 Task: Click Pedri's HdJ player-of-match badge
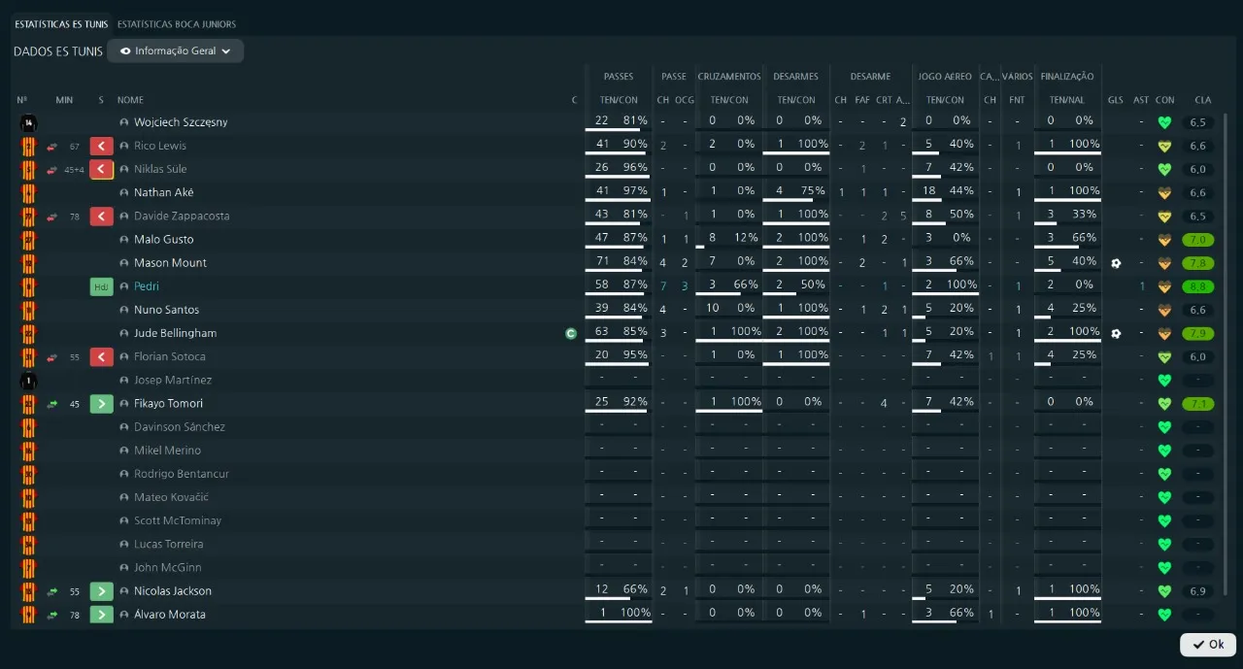click(102, 286)
